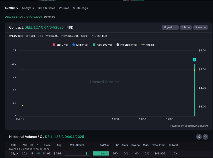This screenshot has width=213, height=158.
Task: Open the 1 D range dropdown
Action: tap(186, 27)
